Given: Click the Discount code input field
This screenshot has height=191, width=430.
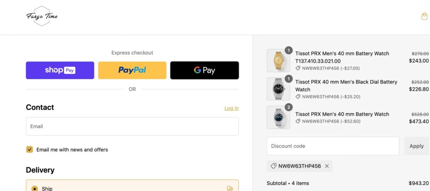Looking at the screenshot, I should point(333,146).
